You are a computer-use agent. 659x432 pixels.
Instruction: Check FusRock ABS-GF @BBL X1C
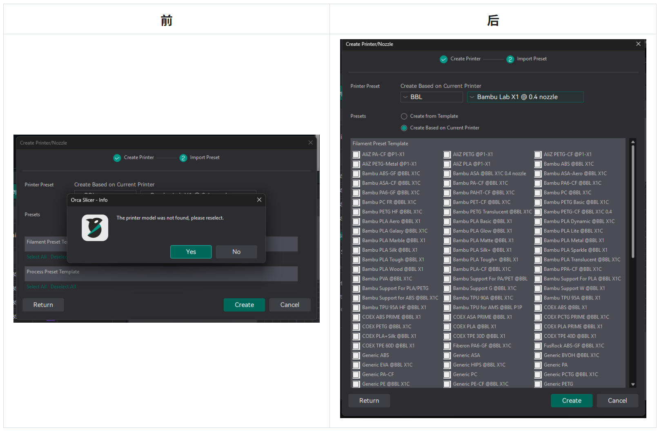pyautogui.click(x=538, y=346)
